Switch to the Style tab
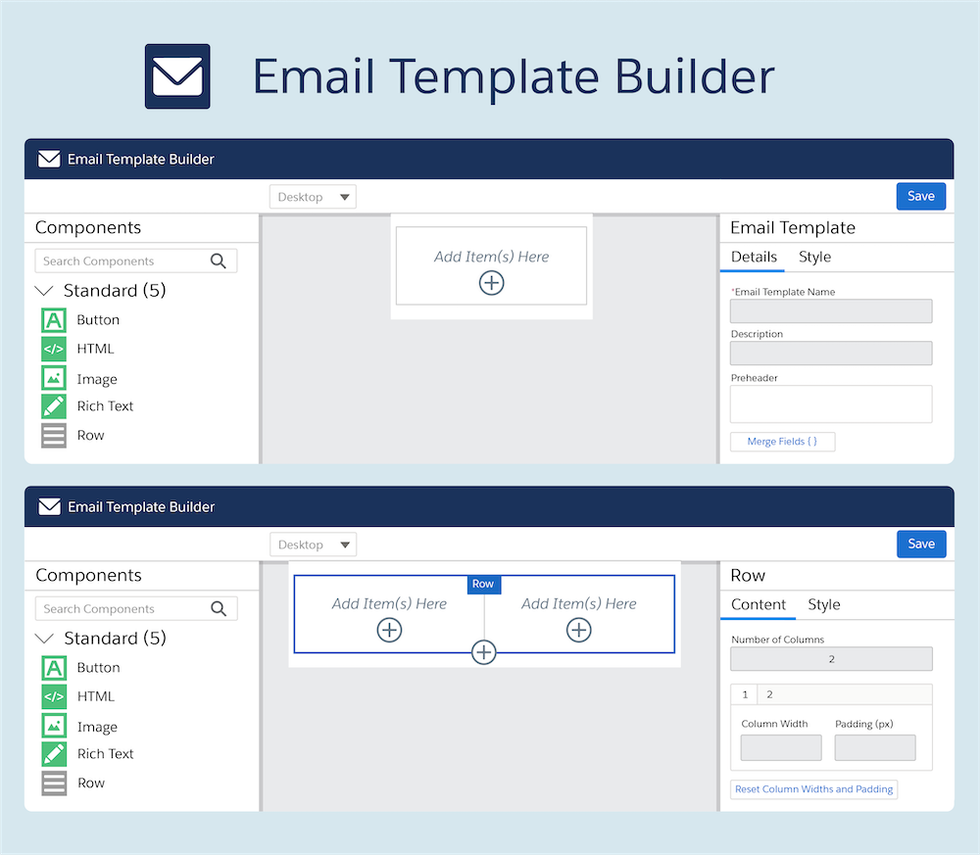Image resolution: width=980 pixels, height=855 pixels. (814, 257)
